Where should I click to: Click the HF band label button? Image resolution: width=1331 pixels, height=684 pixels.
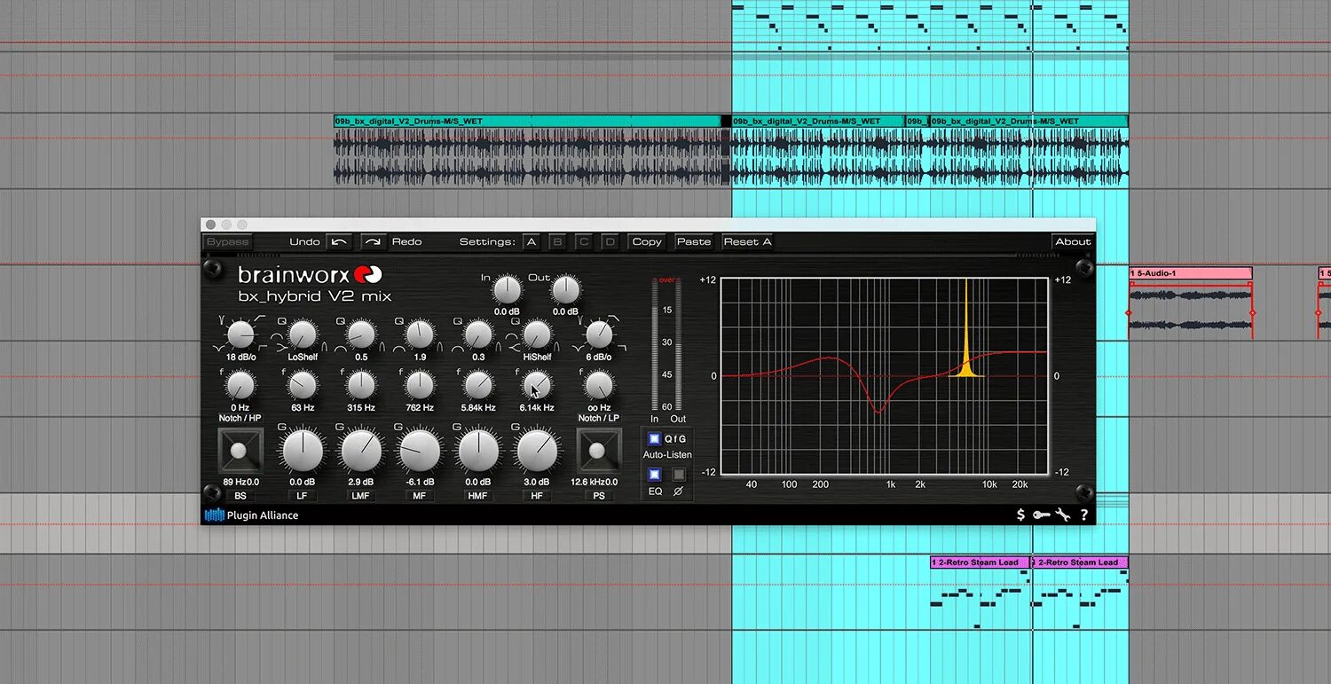(x=537, y=495)
